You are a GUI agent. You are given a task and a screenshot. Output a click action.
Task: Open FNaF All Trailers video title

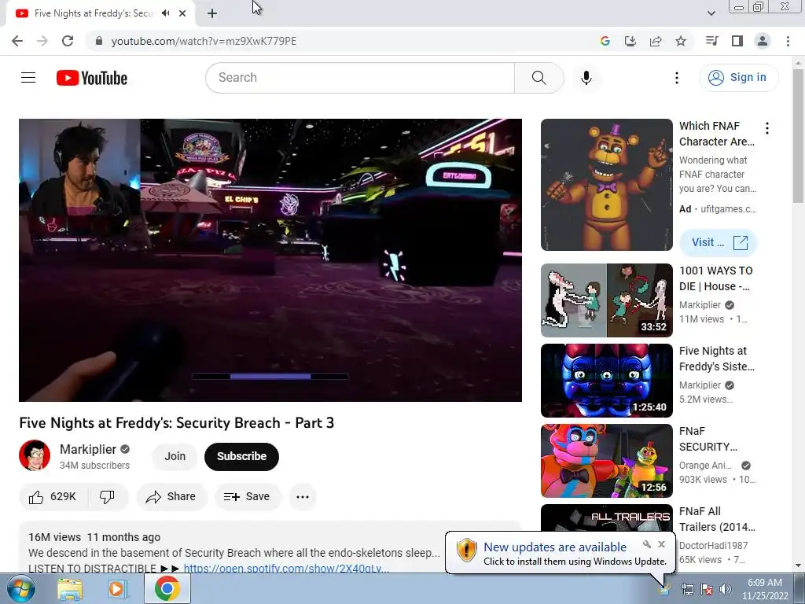point(717,519)
